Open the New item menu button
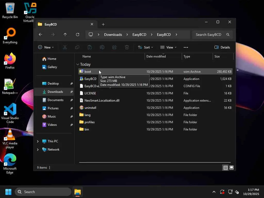Screen dimensions: 264x198 [x=46, y=47]
